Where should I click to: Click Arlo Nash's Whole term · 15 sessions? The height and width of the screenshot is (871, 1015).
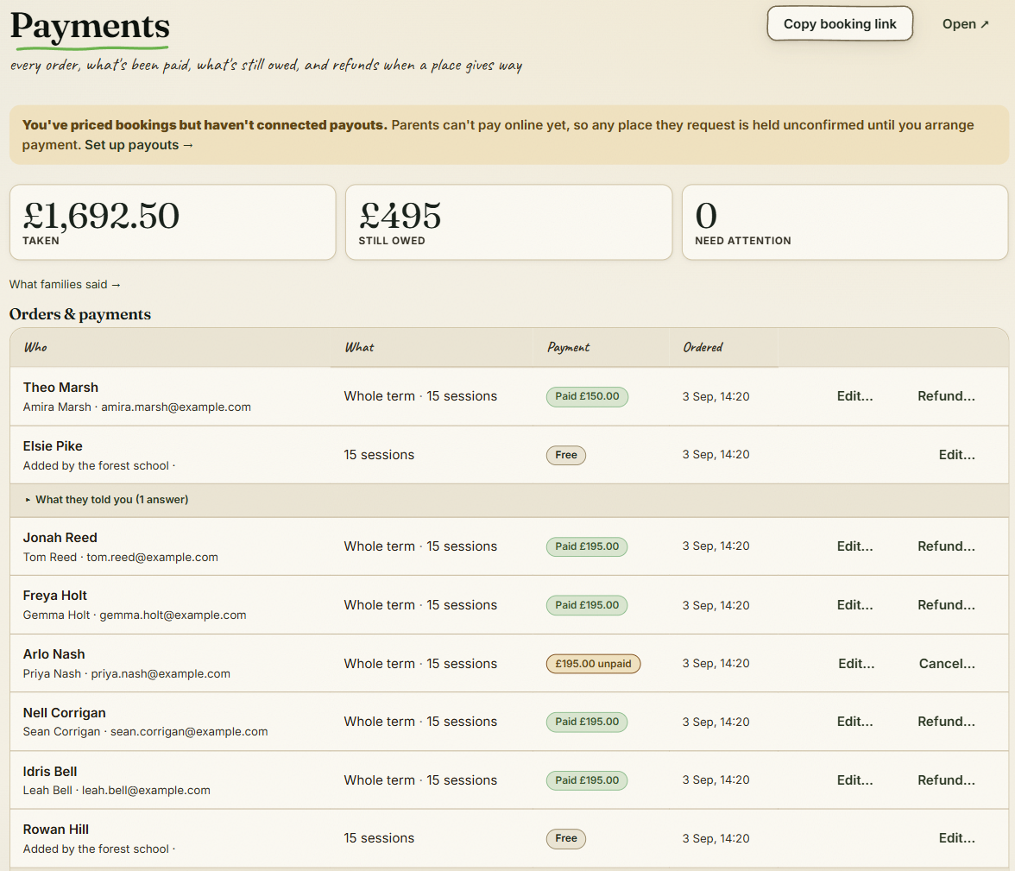421,664
